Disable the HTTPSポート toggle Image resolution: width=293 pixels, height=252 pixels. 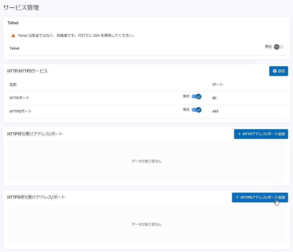(x=197, y=110)
